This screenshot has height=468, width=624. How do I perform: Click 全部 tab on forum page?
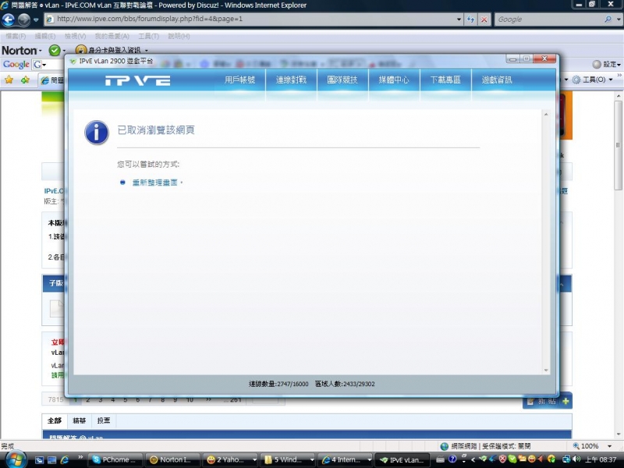55,420
